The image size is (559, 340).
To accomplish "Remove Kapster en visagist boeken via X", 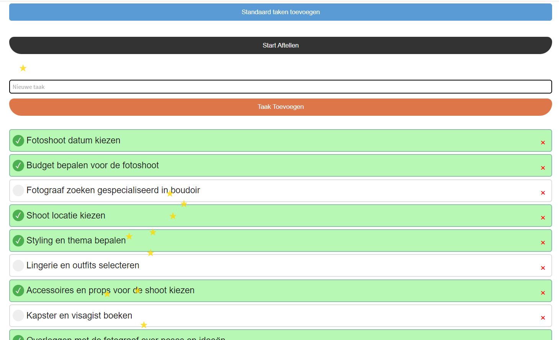I will point(543,318).
